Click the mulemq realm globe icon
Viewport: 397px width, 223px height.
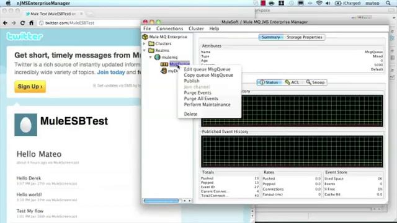click(x=157, y=57)
